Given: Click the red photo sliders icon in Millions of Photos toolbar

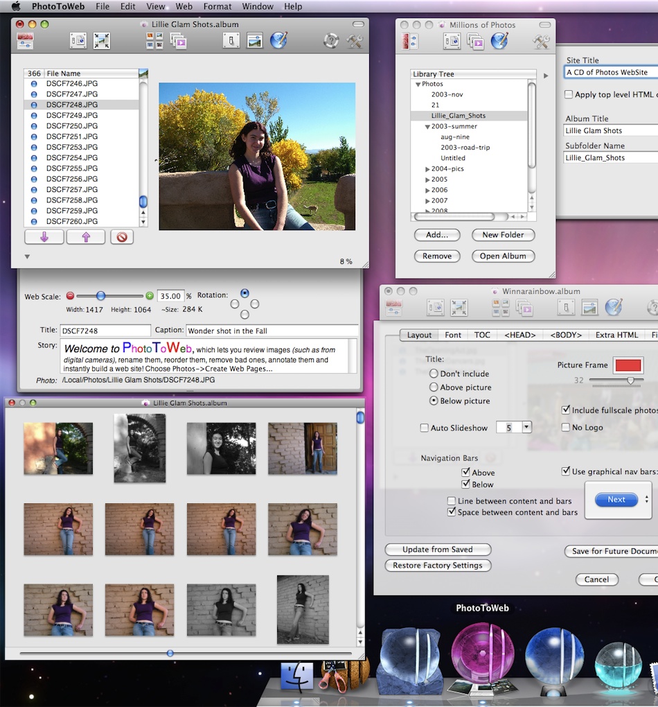Looking at the screenshot, I should pyautogui.click(x=409, y=42).
